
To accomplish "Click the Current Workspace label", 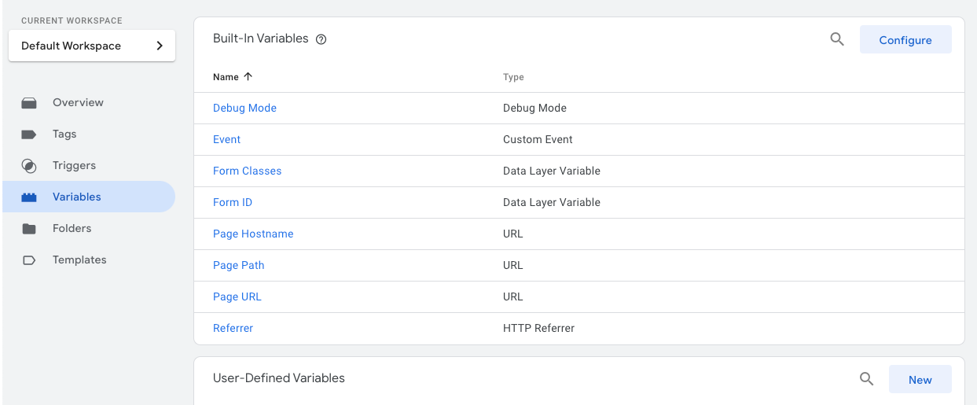I will (72, 20).
